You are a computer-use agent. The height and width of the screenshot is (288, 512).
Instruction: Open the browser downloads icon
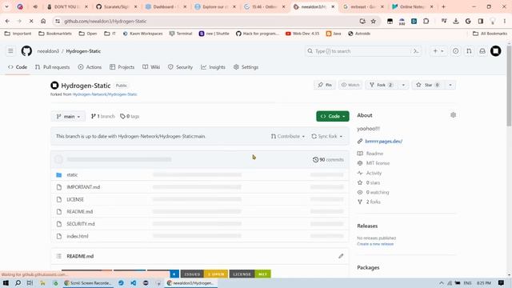[456, 22]
